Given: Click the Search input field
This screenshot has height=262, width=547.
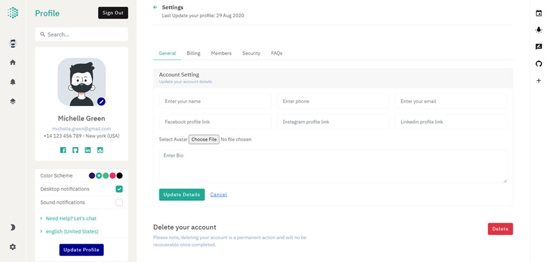Looking at the screenshot, I should [x=81, y=34].
